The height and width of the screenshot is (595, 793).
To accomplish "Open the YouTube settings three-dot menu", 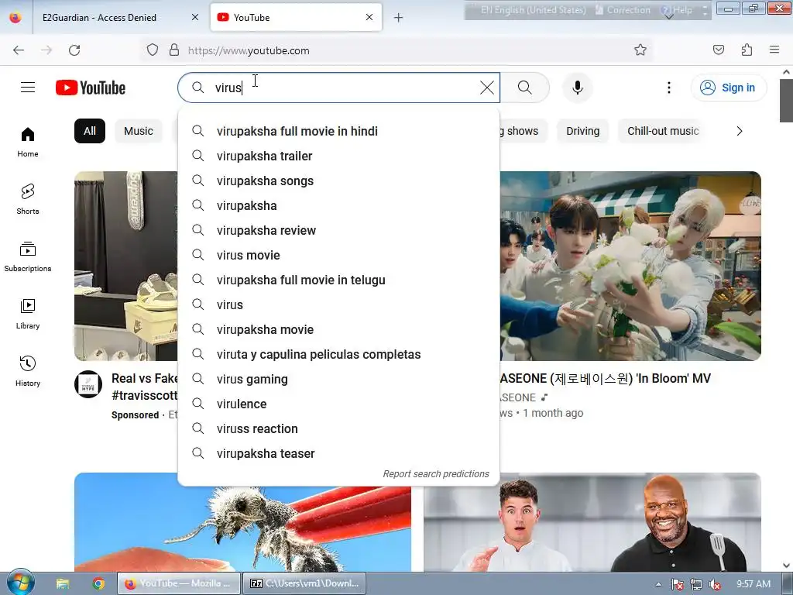I will pyautogui.click(x=668, y=88).
